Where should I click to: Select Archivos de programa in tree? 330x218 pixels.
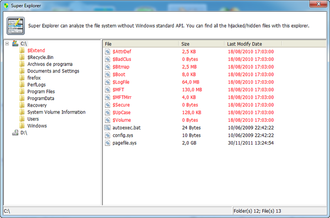click(x=50, y=64)
